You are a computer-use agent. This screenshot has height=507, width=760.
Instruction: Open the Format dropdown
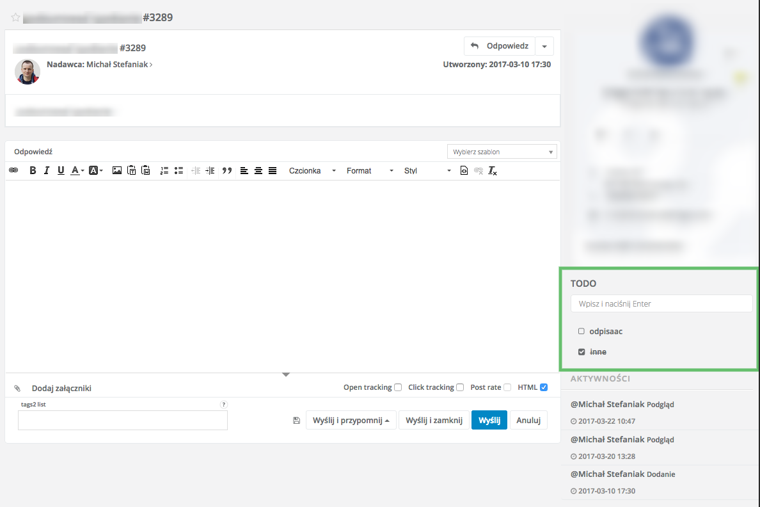(369, 170)
